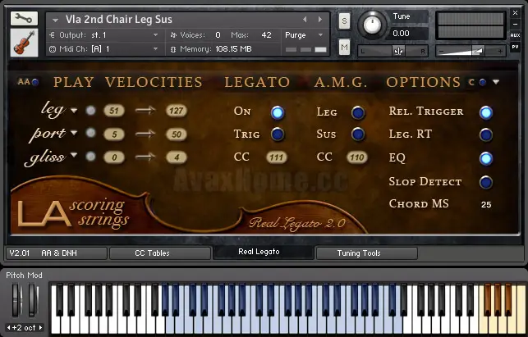Click the Tune value 0.00
The height and width of the screenshot is (337, 528).
tap(401, 34)
